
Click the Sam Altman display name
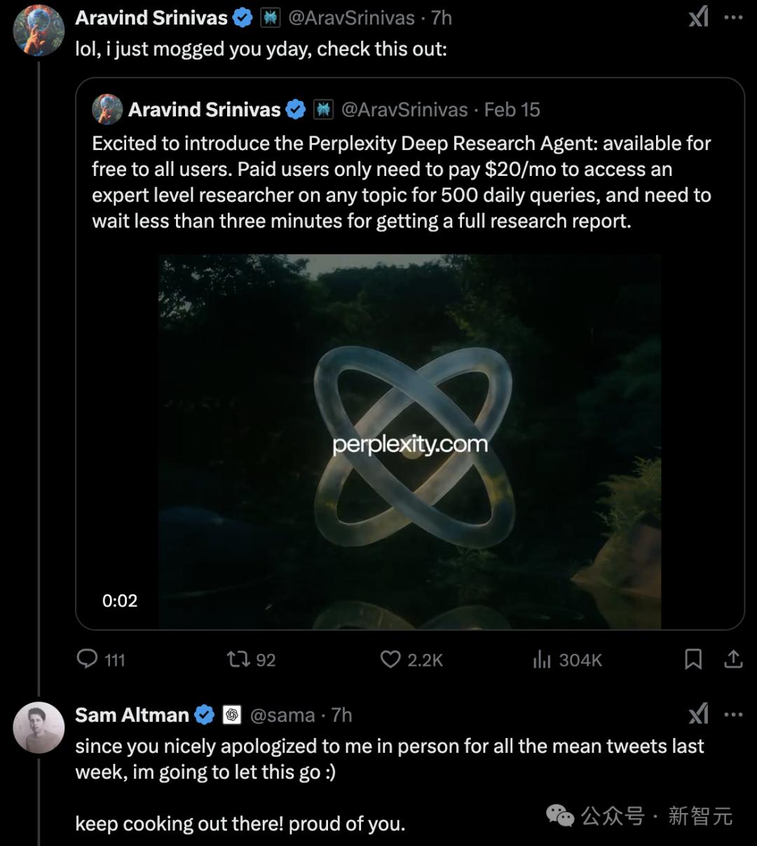[x=132, y=715]
